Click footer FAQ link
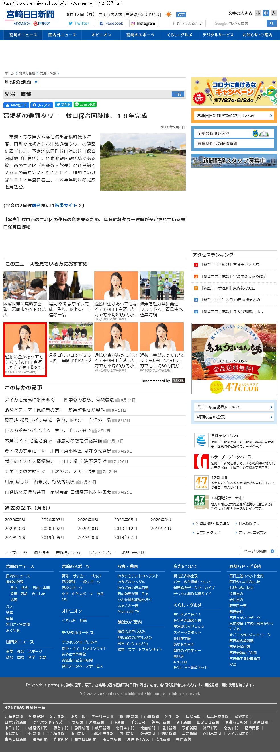This screenshot has height=752, width=280. [x=233, y=664]
